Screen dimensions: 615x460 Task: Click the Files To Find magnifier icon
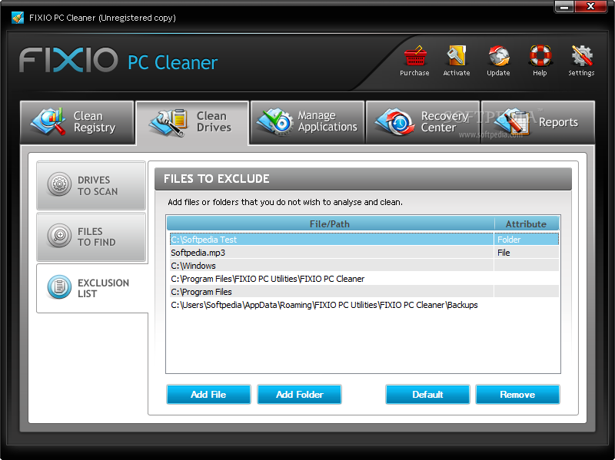click(x=59, y=236)
